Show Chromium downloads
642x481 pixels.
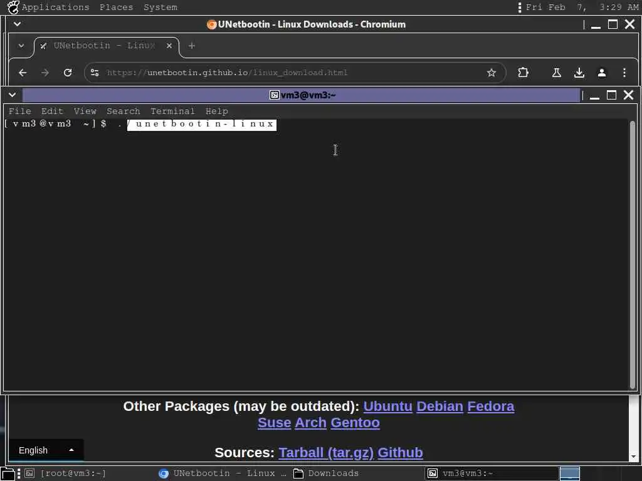point(579,73)
